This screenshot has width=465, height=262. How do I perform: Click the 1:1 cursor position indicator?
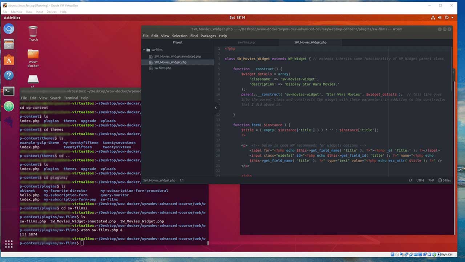click(182, 180)
